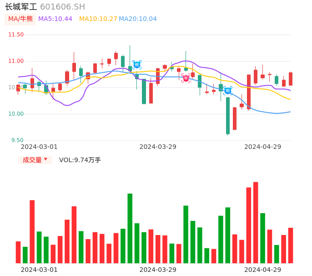Click the 2024-03-29 date label under price chart

(158, 147)
